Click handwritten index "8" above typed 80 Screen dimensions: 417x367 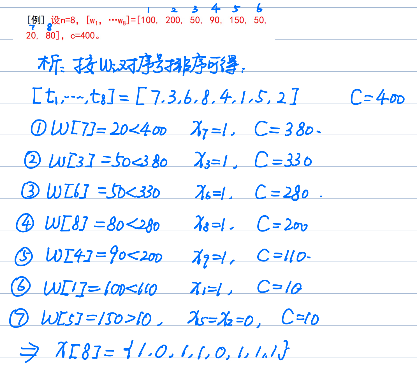pyautogui.click(x=49, y=27)
